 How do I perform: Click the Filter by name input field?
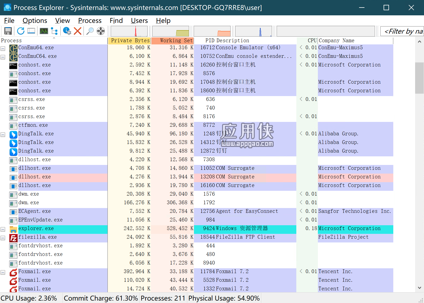tap(402, 31)
